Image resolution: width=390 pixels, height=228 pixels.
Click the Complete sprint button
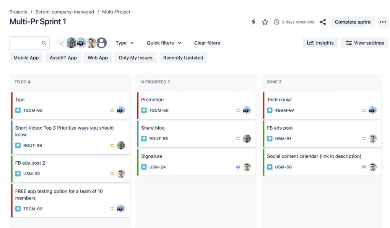[353, 22]
